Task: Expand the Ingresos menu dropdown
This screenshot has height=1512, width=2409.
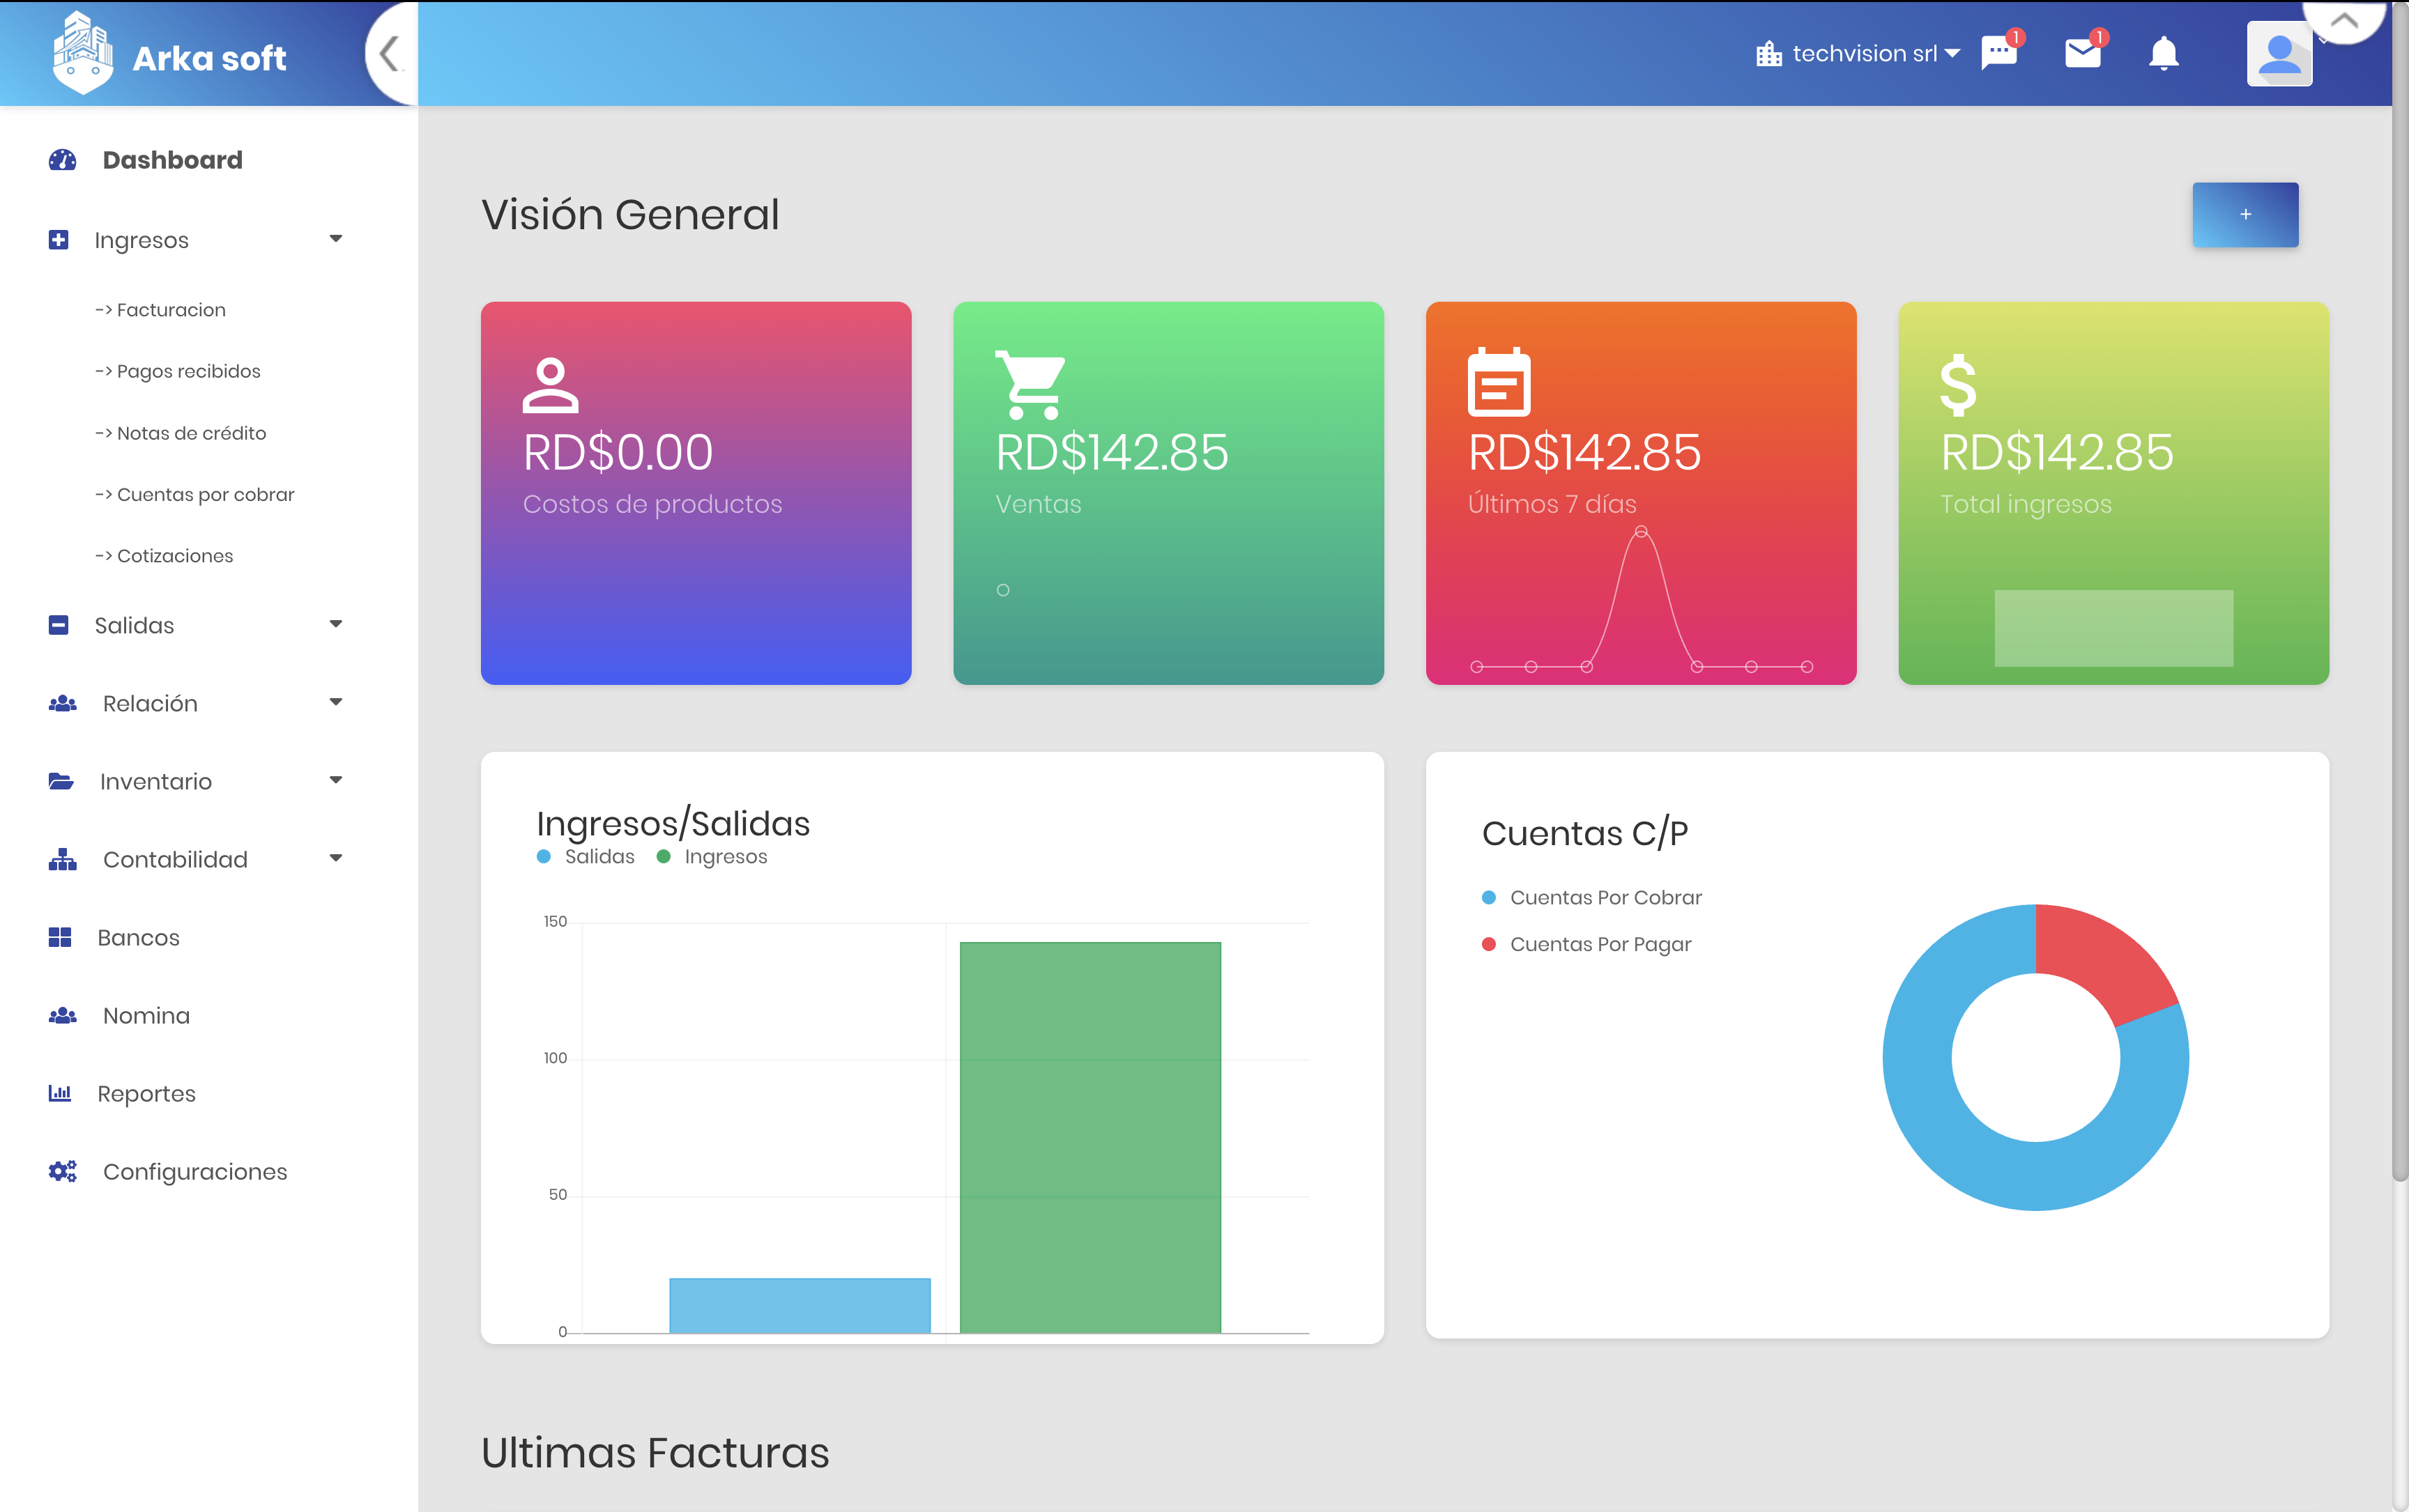Action: tap(336, 239)
